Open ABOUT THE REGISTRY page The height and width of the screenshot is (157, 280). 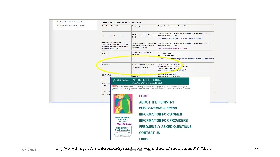pyautogui.click(x=157, y=102)
